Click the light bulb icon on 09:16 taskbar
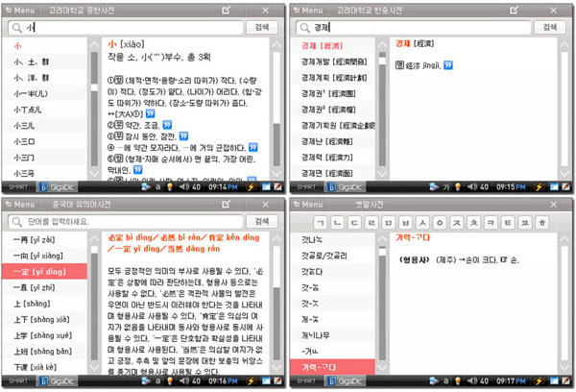 170,381
